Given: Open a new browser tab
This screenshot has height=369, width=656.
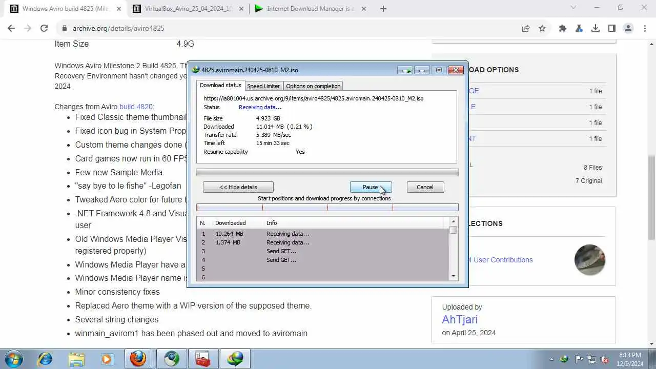Looking at the screenshot, I should pyautogui.click(x=383, y=9).
